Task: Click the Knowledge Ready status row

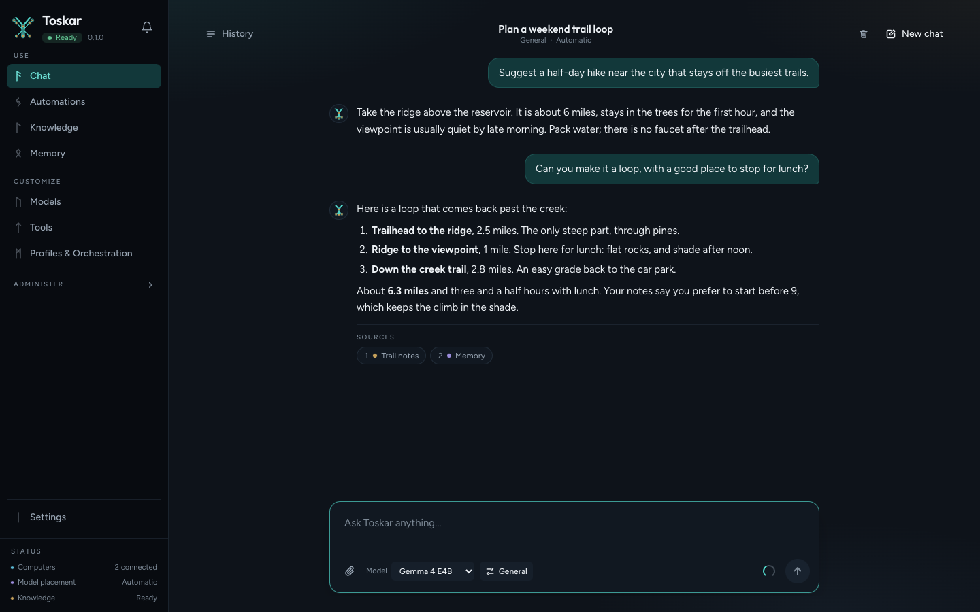Action: 84,598
